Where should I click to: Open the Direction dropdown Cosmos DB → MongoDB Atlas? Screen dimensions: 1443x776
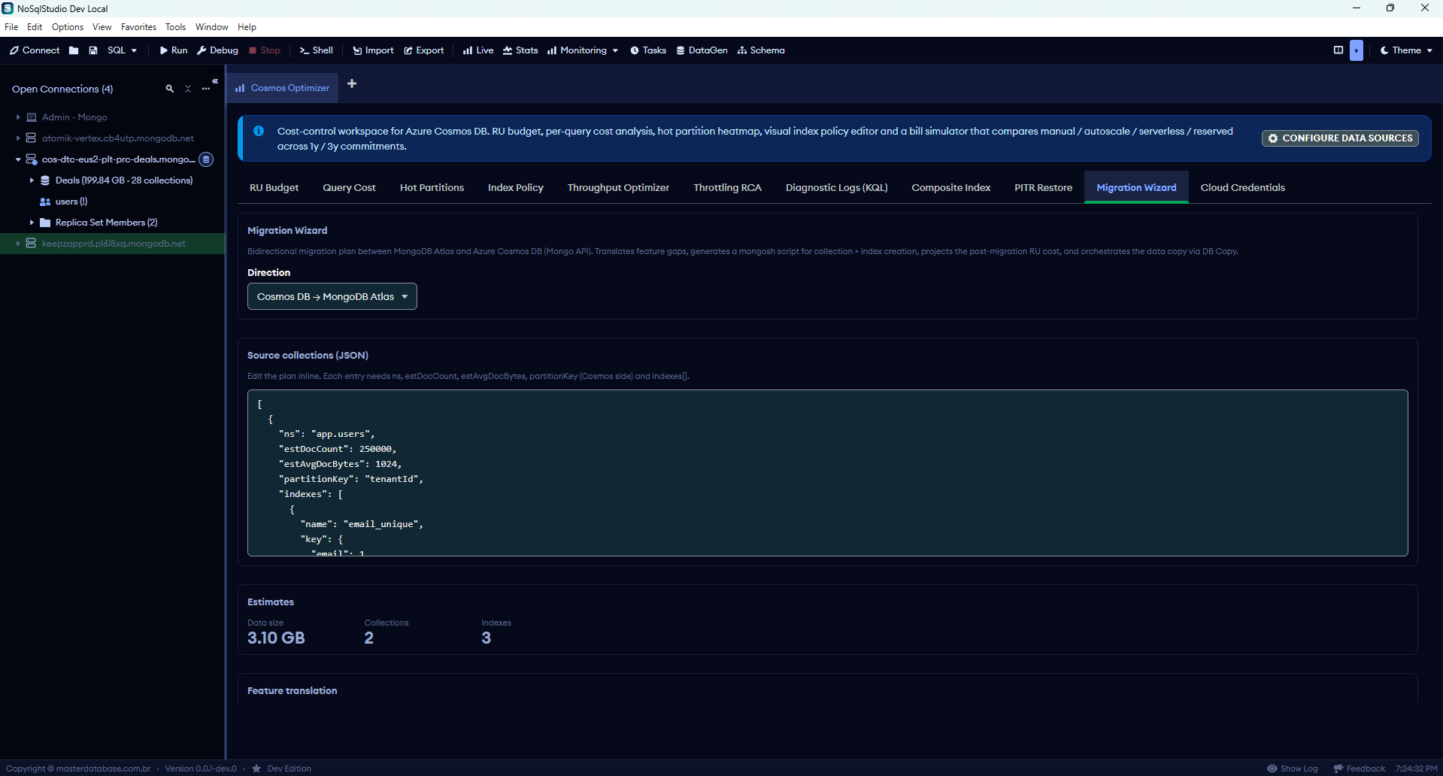[332, 296]
